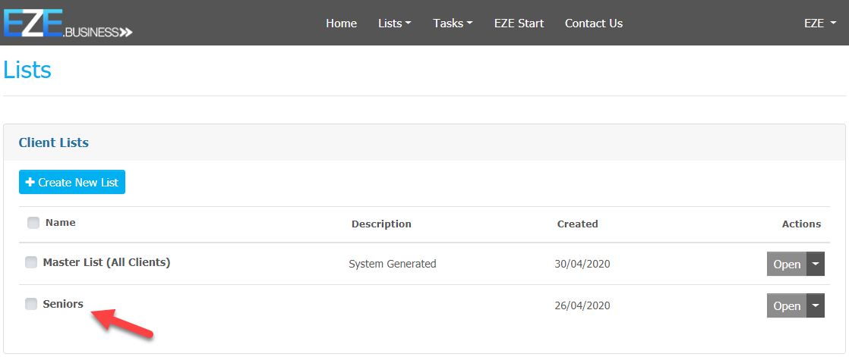Go to Home in the navigation bar
This screenshot has width=849, height=357.
pyautogui.click(x=341, y=23)
